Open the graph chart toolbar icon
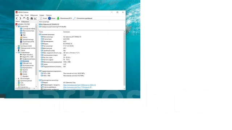Viewport: 232px width, 130px height. (x=36, y=18)
